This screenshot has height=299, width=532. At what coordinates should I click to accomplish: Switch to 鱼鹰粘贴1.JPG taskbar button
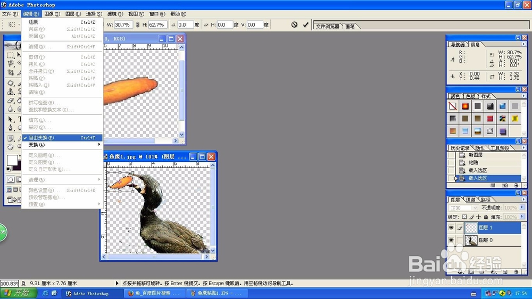pyautogui.click(x=217, y=293)
